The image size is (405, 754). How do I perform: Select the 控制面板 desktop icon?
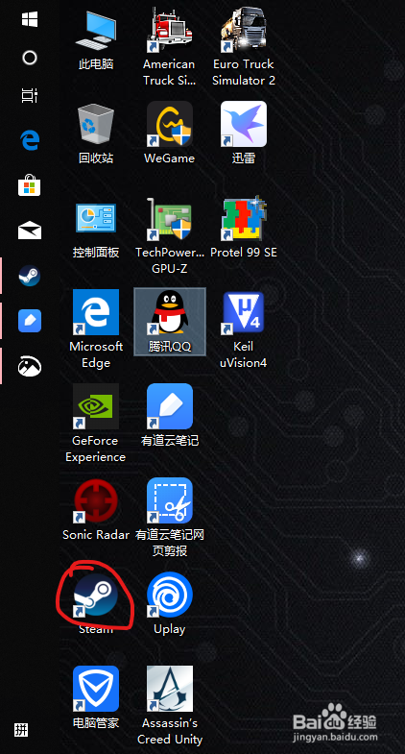click(96, 229)
